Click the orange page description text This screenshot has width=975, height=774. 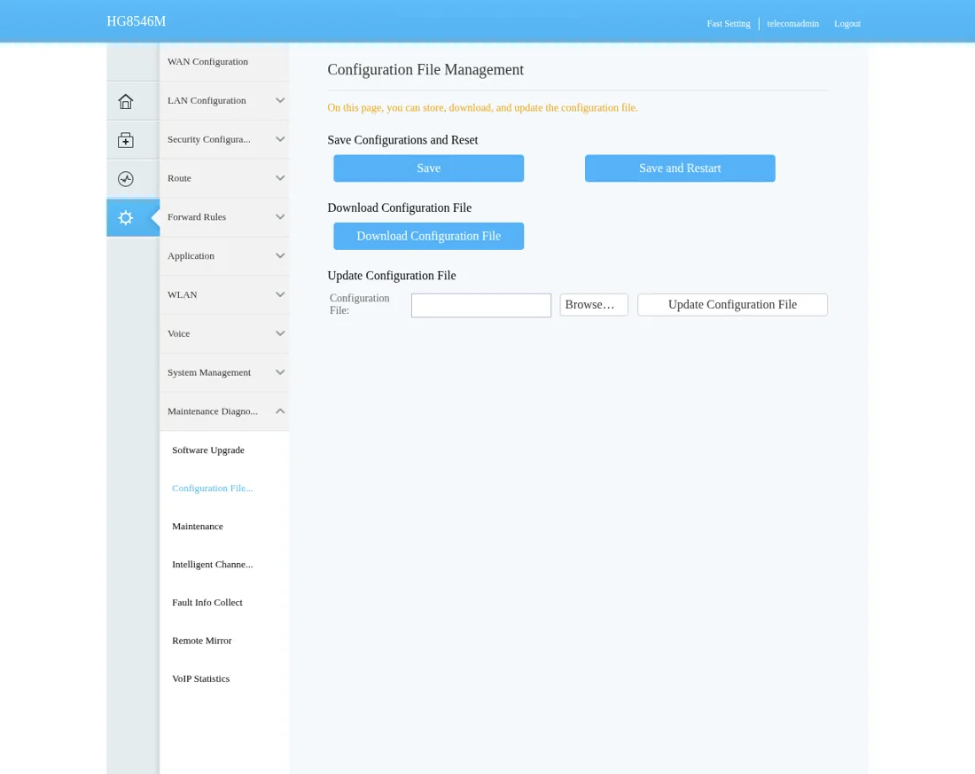(482, 107)
